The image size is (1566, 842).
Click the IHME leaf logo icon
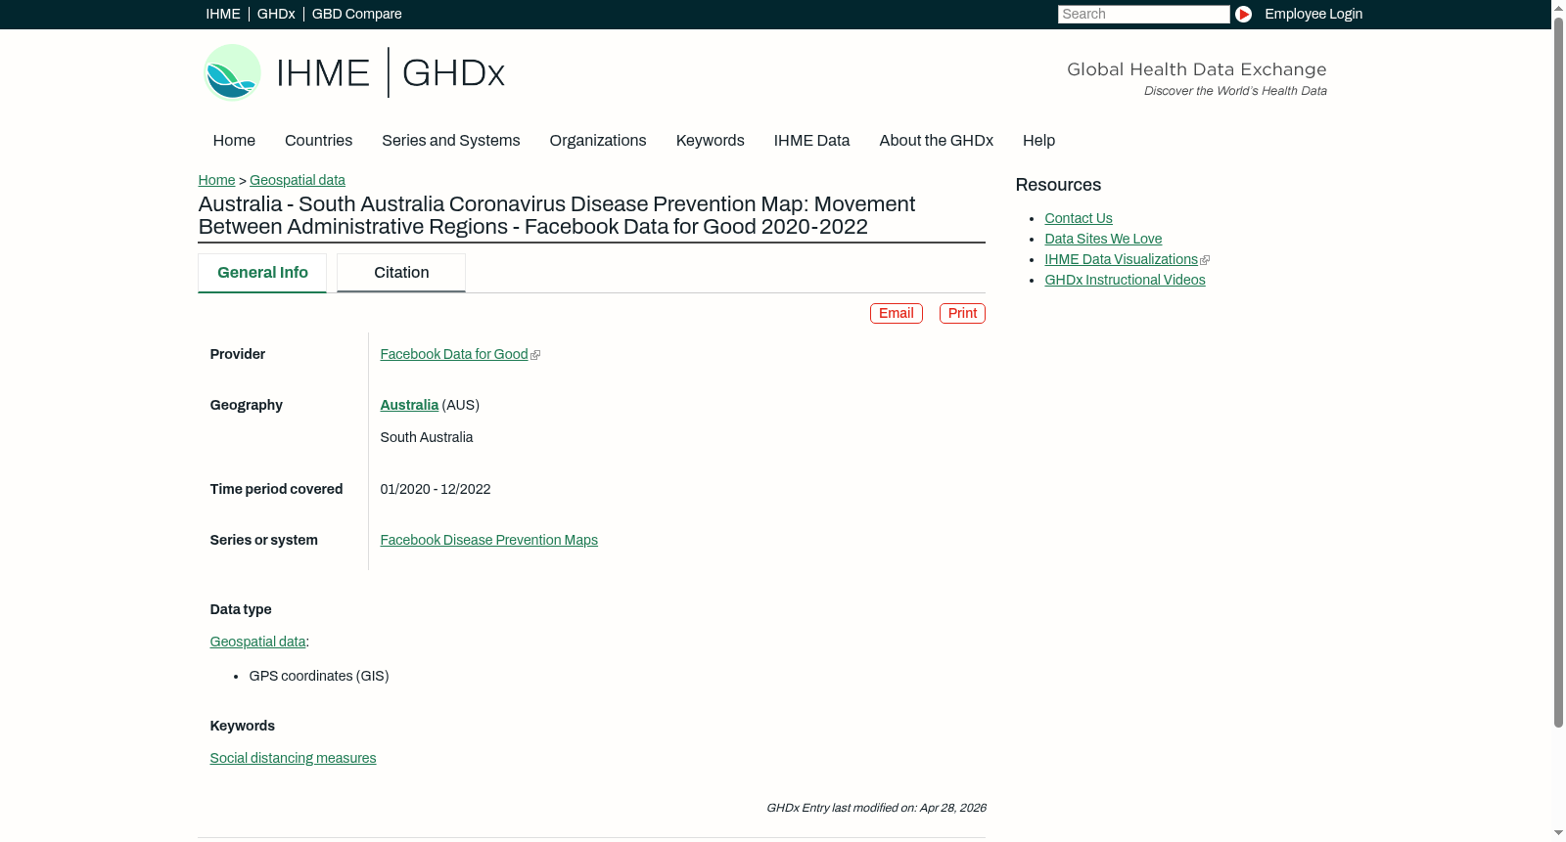(232, 72)
